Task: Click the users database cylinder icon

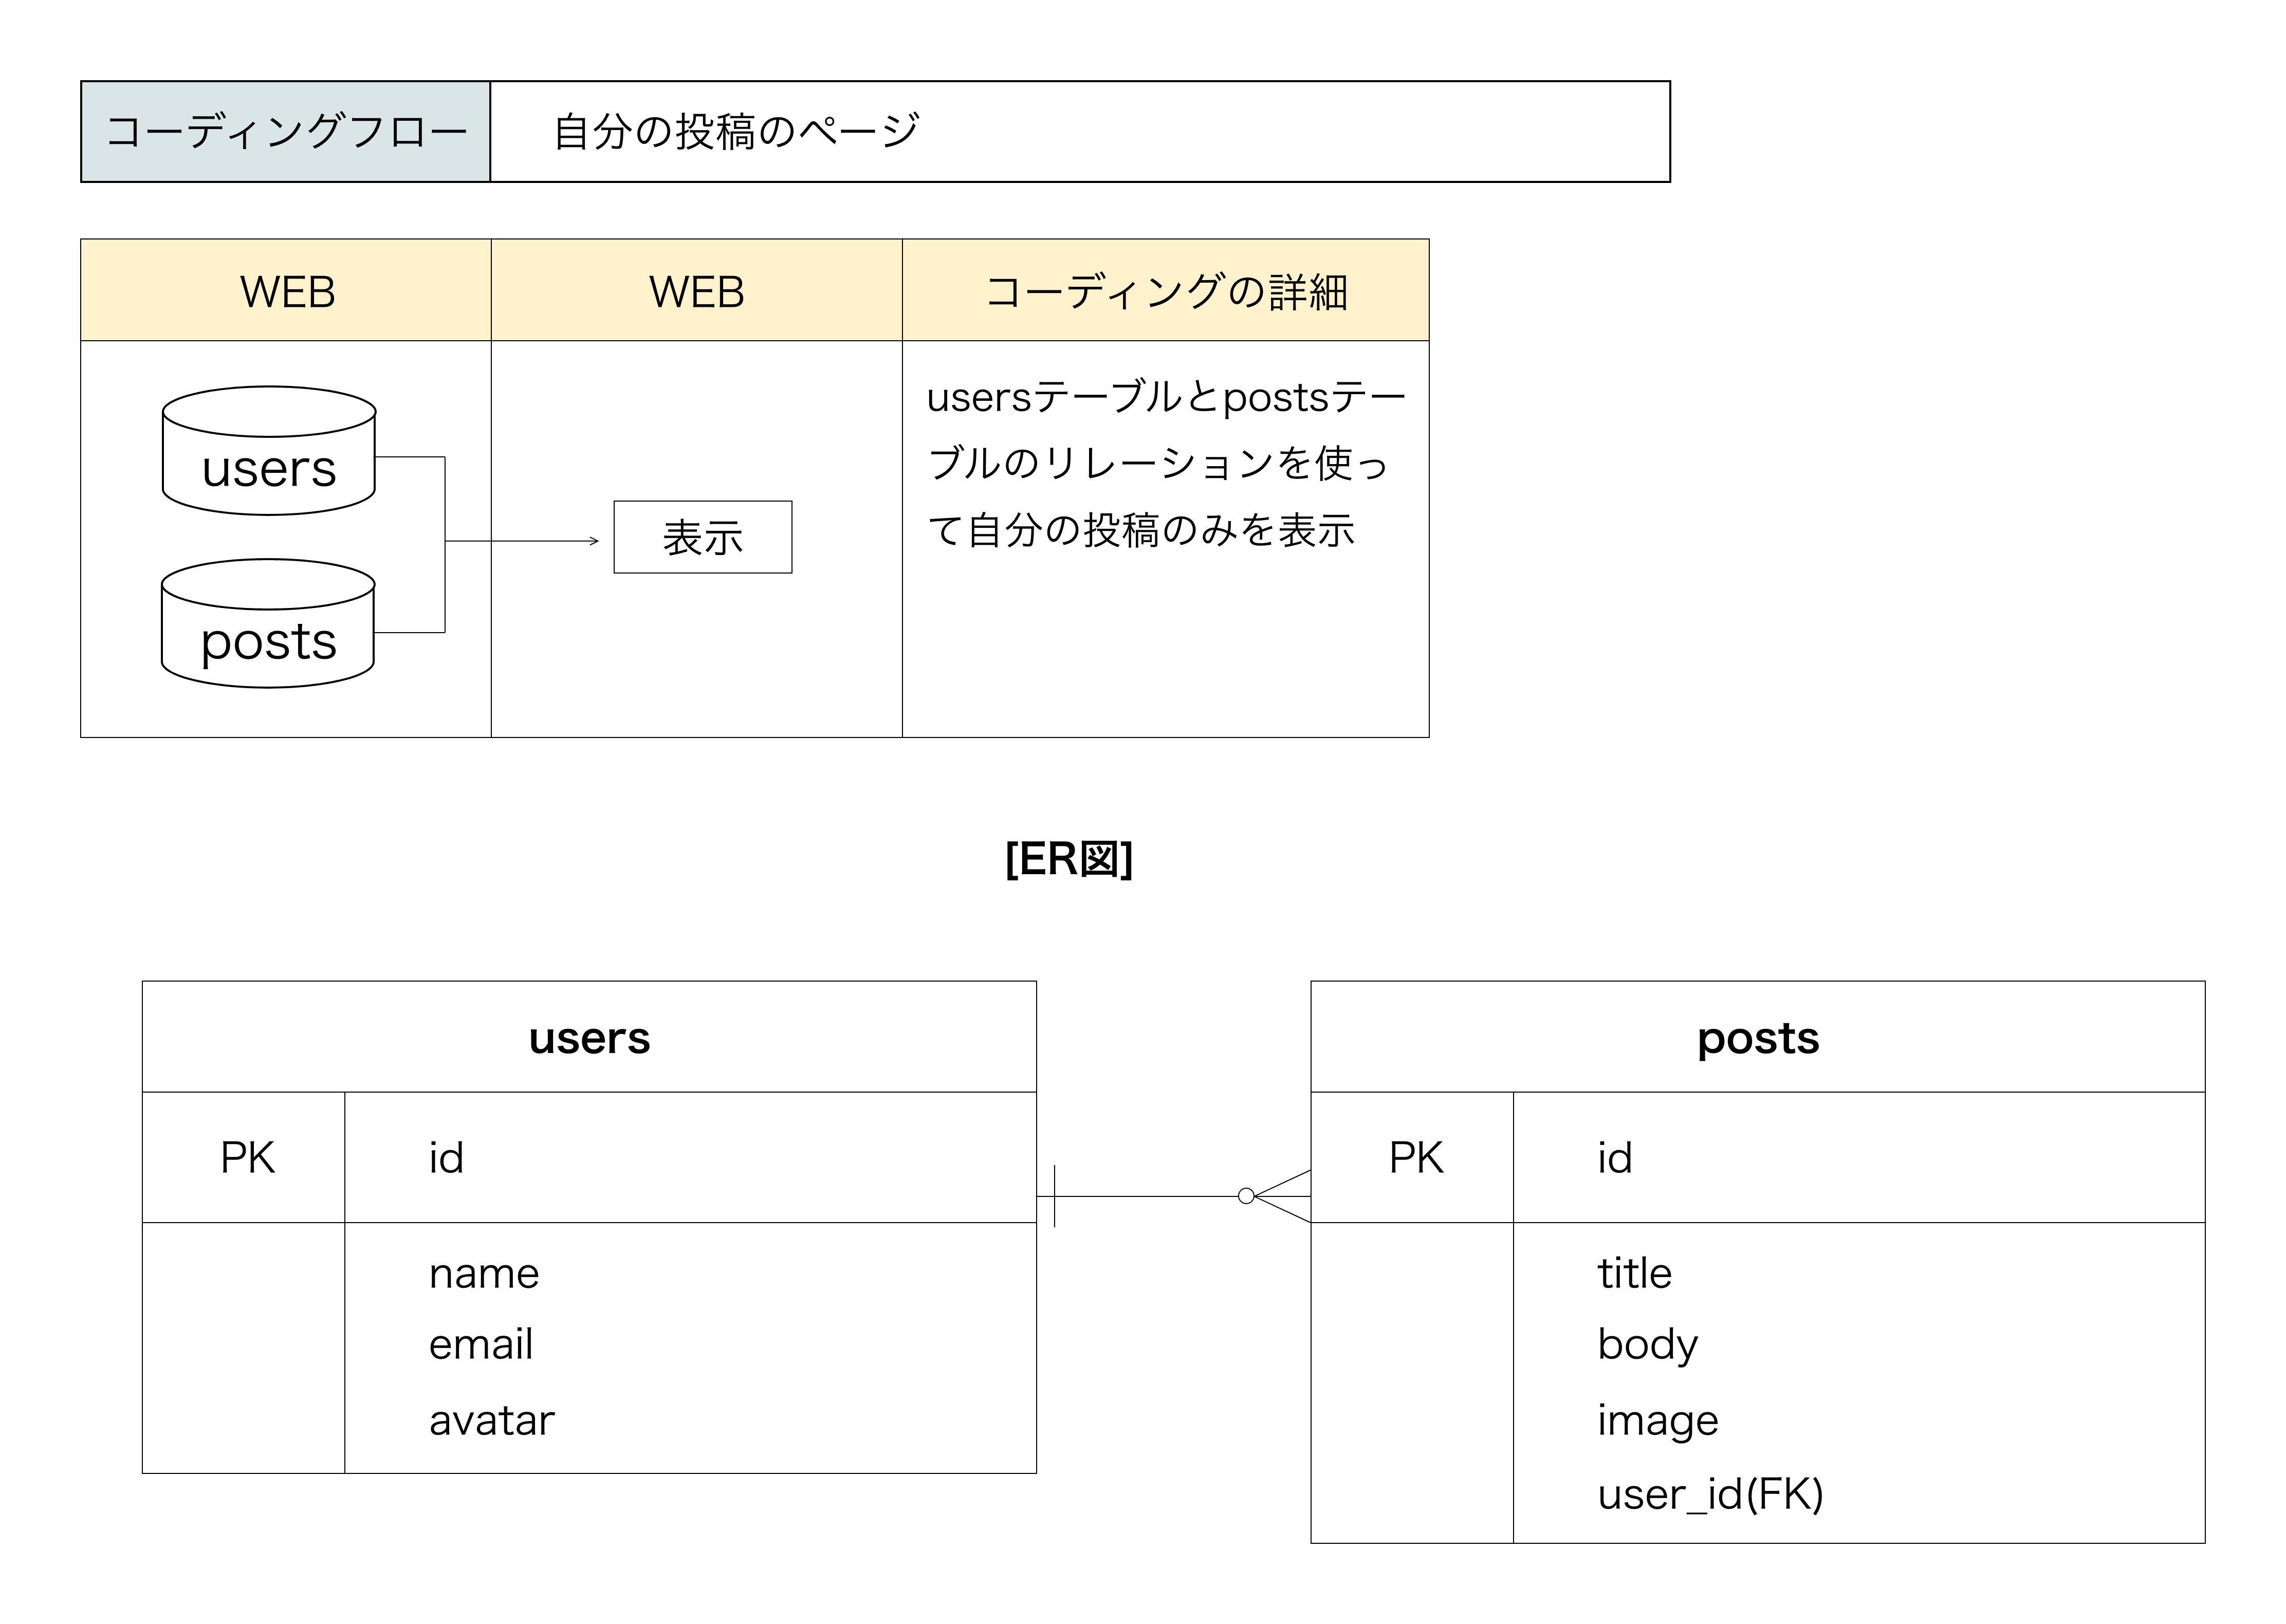Action: [269, 452]
